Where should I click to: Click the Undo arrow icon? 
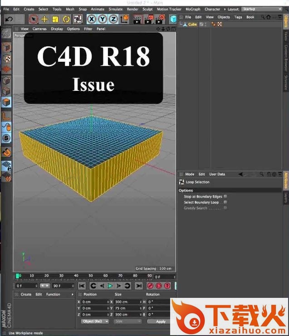point(9,19)
